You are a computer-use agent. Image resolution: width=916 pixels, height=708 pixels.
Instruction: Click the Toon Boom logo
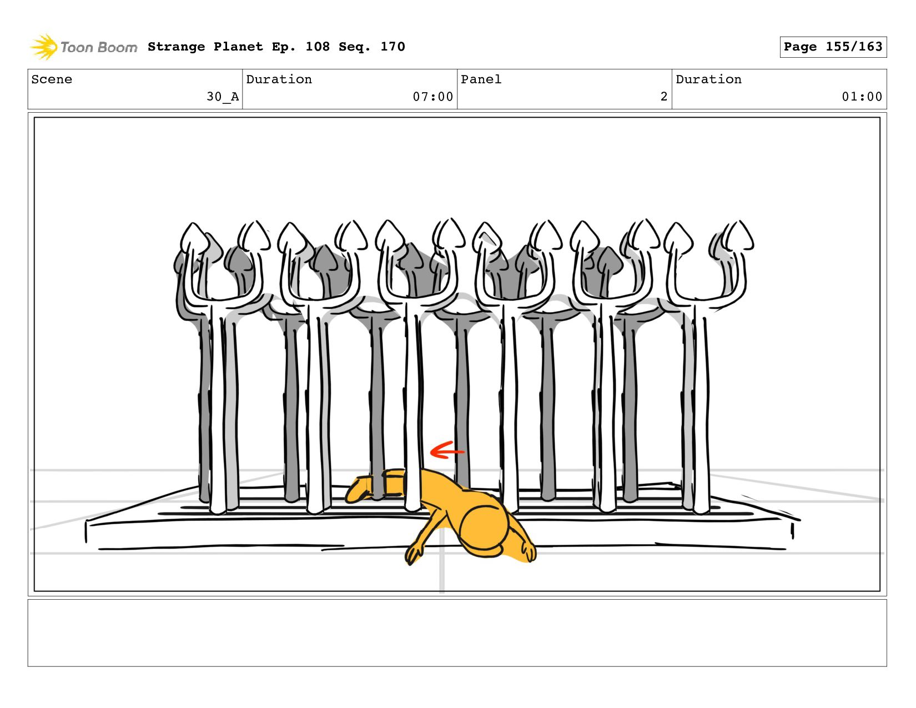[83, 47]
